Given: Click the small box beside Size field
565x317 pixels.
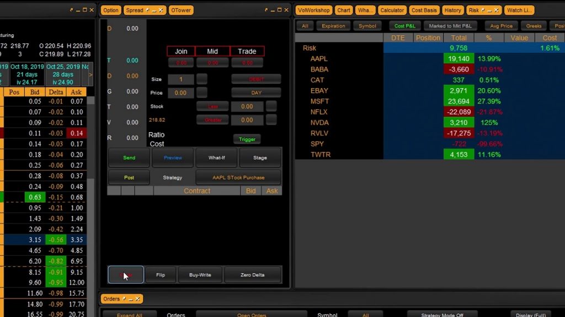Looking at the screenshot, I should (x=202, y=79).
